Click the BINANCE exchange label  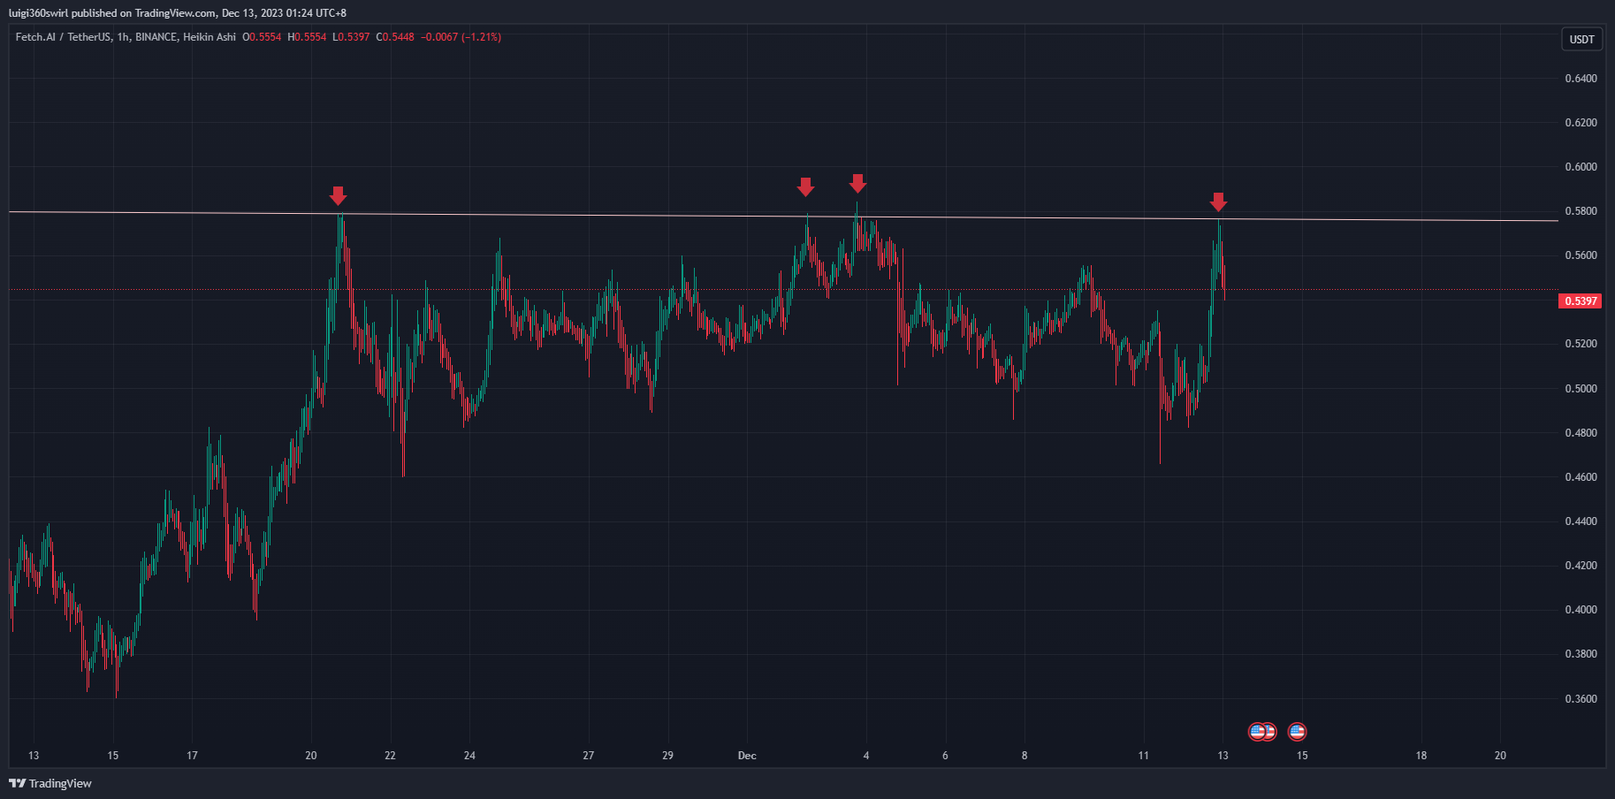click(156, 37)
